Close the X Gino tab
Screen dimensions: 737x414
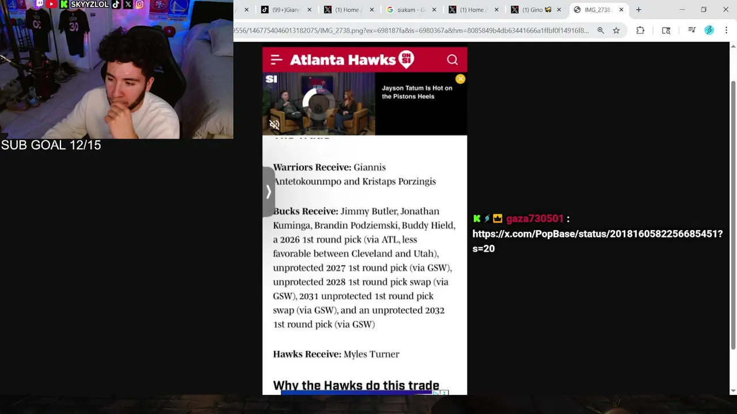(x=559, y=10)
